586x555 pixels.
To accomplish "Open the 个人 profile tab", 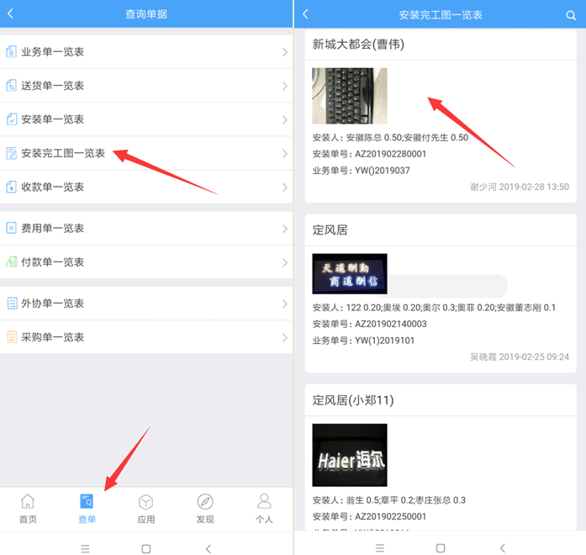I will 264,508.
